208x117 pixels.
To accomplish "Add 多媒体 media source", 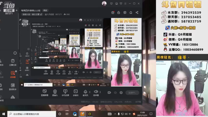I will tap(76, 93).
